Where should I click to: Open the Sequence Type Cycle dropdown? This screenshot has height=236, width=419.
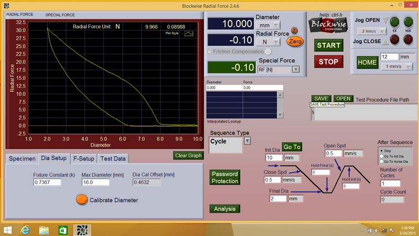tap(247, 141)
